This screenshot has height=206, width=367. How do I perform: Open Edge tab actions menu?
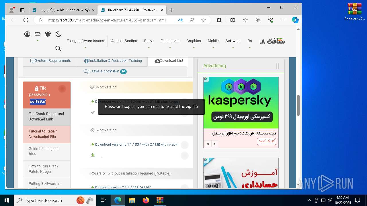[22, 10]
